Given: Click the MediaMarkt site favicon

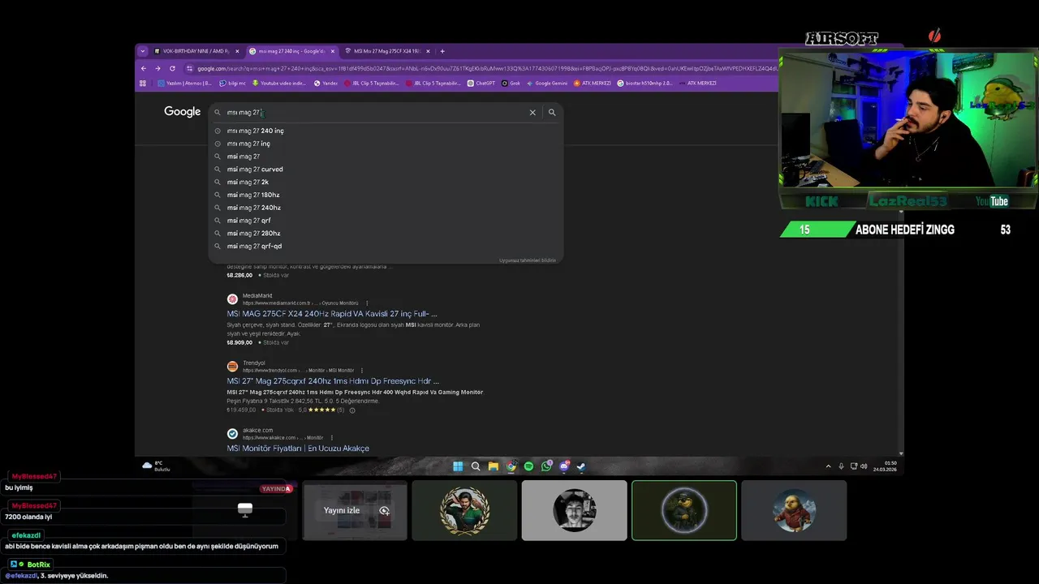Looking at the screenshot, I should [232, 299].
